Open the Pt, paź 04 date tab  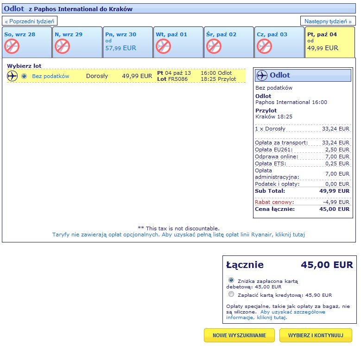tap(330, 42)
